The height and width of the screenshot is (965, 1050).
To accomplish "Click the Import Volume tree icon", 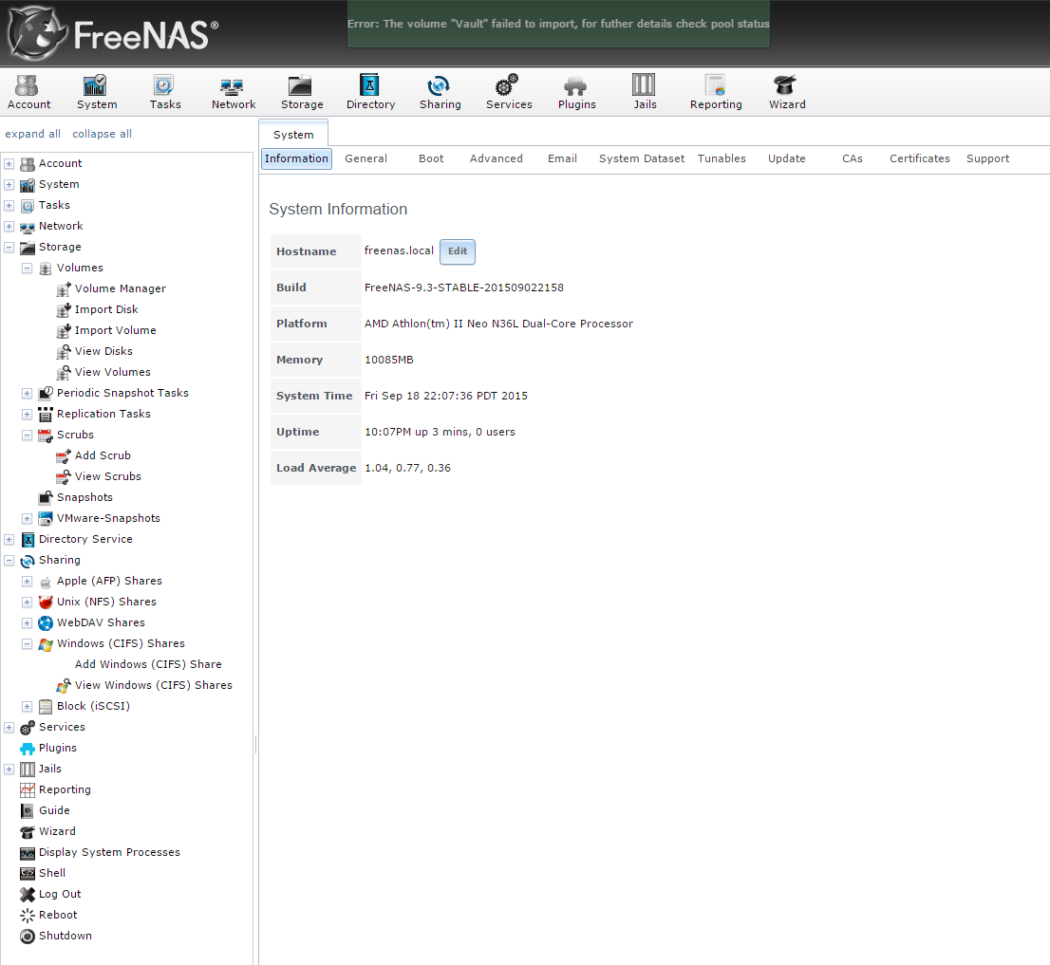I will (x=64, y=330).
